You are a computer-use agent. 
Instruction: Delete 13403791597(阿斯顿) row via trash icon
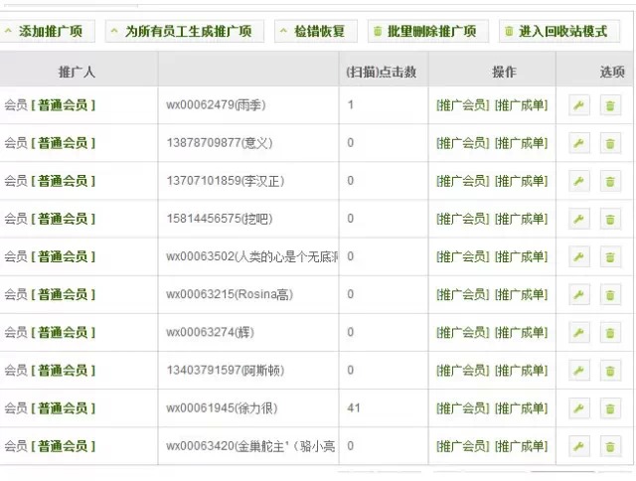pyautogui.click(x=610, y=370)
